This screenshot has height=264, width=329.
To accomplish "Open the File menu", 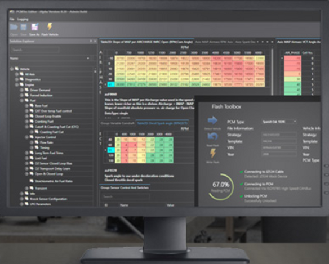I will click(12, 19).
